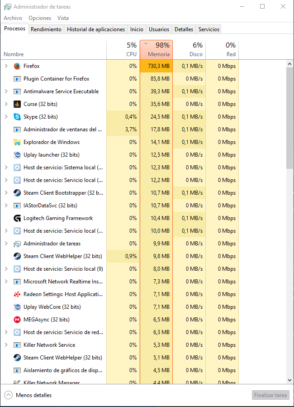Select the Radeon Settings Host Application icon
294x407 pixels.
click(x=17, y=294)
